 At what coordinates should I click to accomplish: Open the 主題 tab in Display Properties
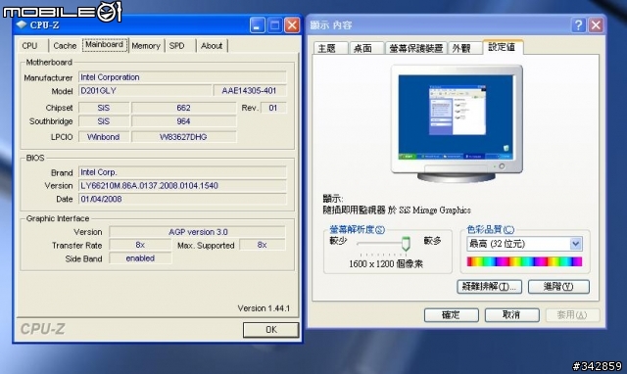coord(331,48)
